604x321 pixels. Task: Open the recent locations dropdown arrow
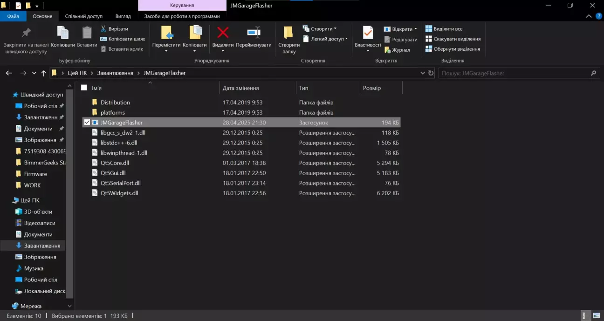pyautogui.click(x=34, y=73)
